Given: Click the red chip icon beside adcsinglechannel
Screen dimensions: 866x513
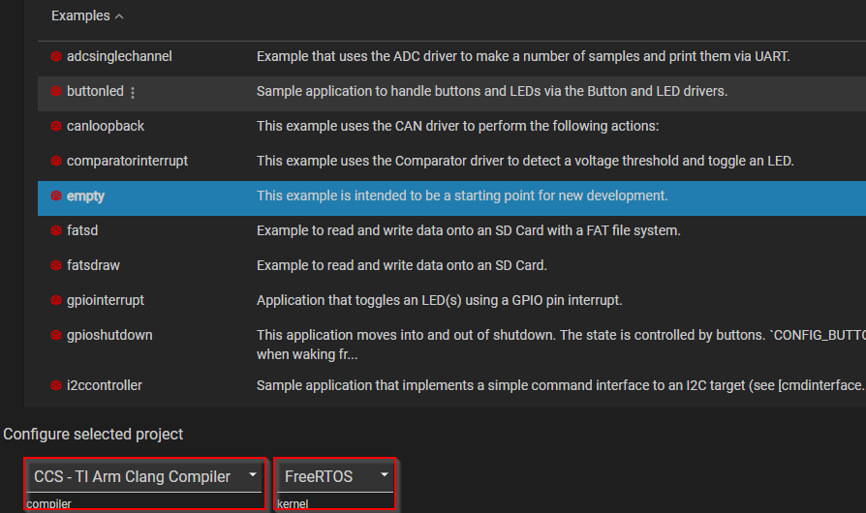Looking at the screenshot, I should 56,56.
